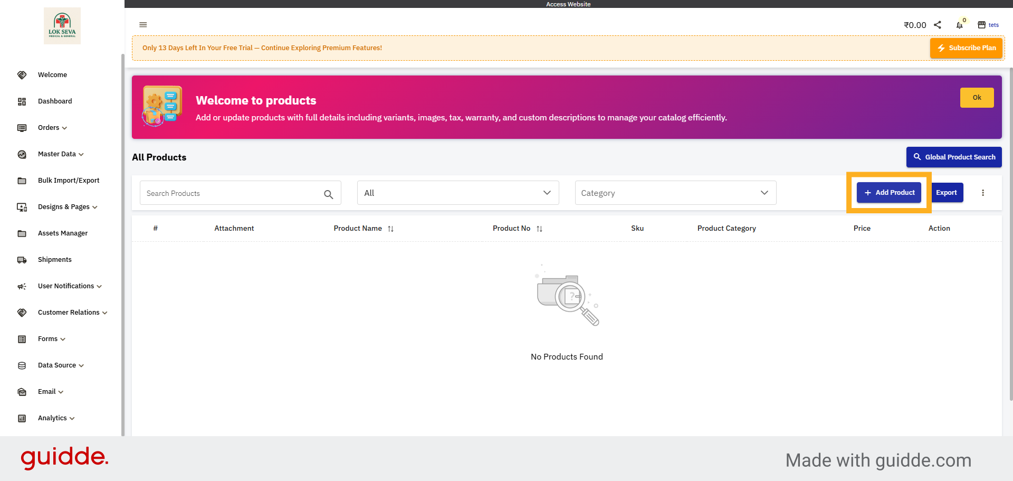Click the welcome products banner illustration

click(162, 106)
